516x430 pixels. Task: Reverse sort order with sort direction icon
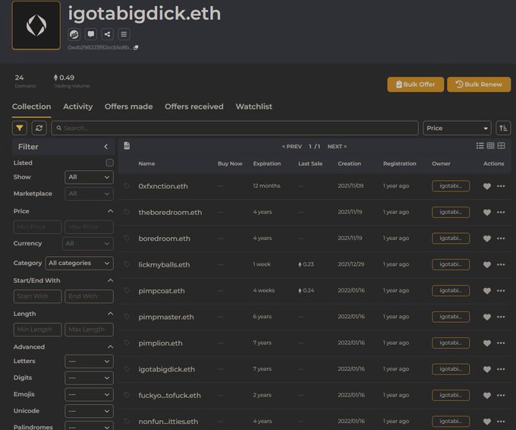[503, 128]
